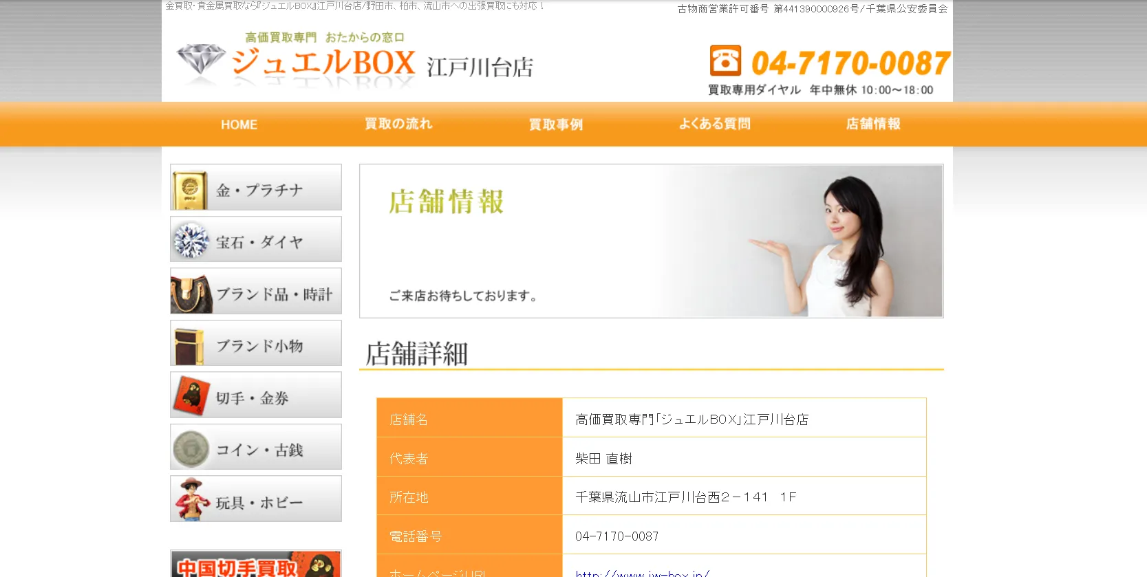The image size is (1147, 577).
Task: Click the old coin icon
Action: [191, 448]
